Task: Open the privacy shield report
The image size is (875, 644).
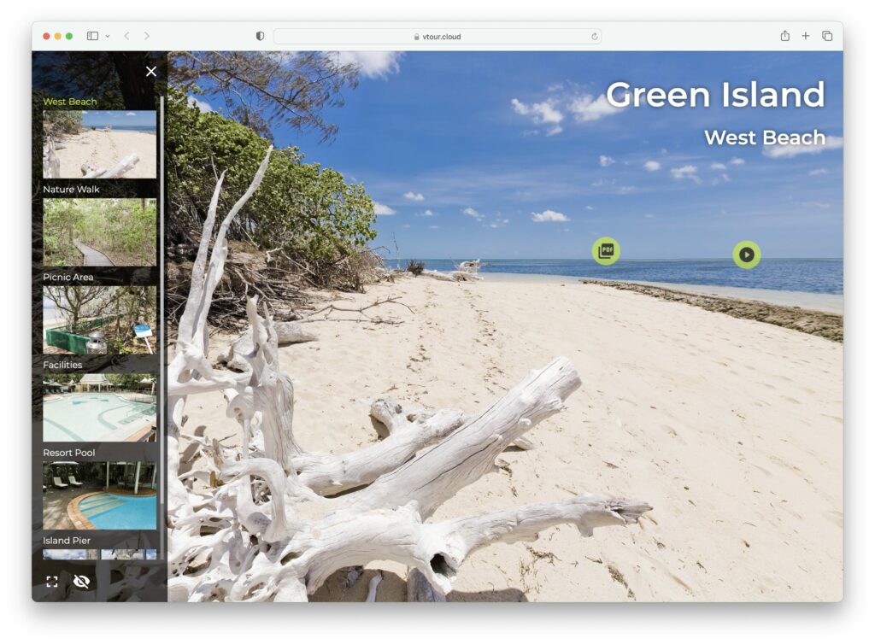Action: coord(260,36)
